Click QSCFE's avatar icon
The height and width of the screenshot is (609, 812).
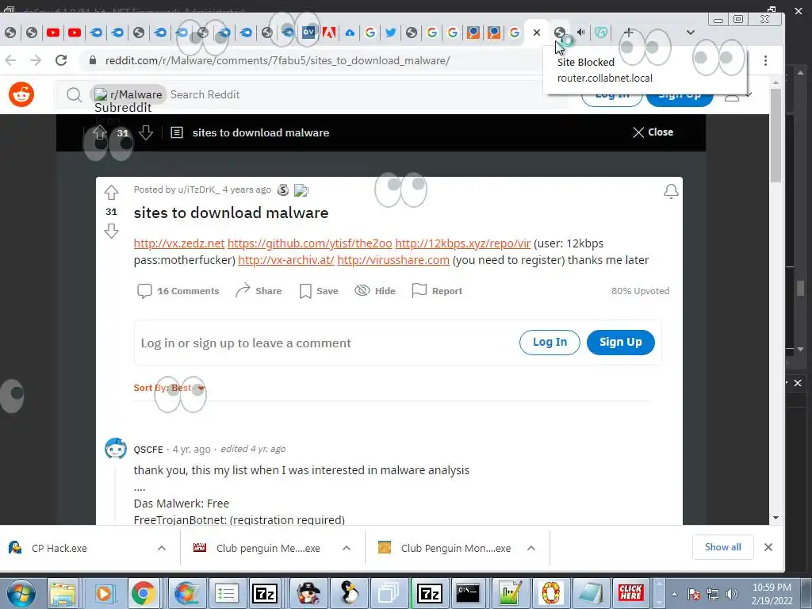[116, 449]
